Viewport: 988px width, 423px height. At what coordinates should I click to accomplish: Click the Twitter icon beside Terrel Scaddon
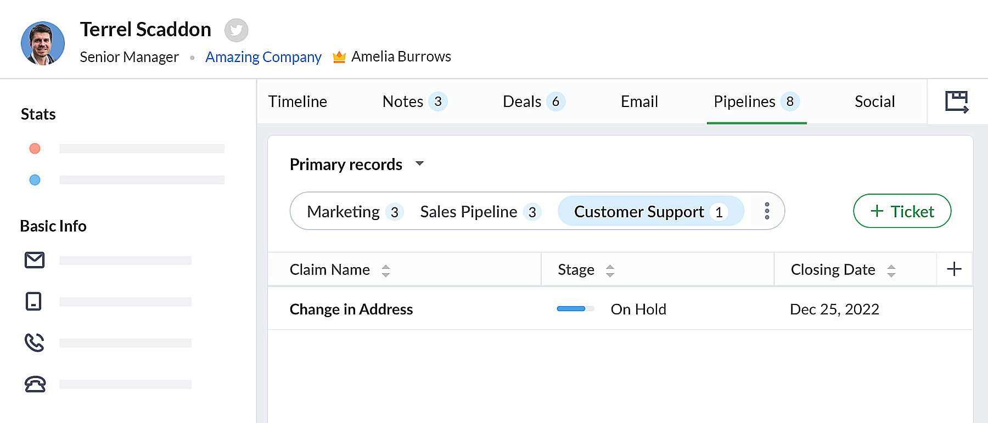236,30
